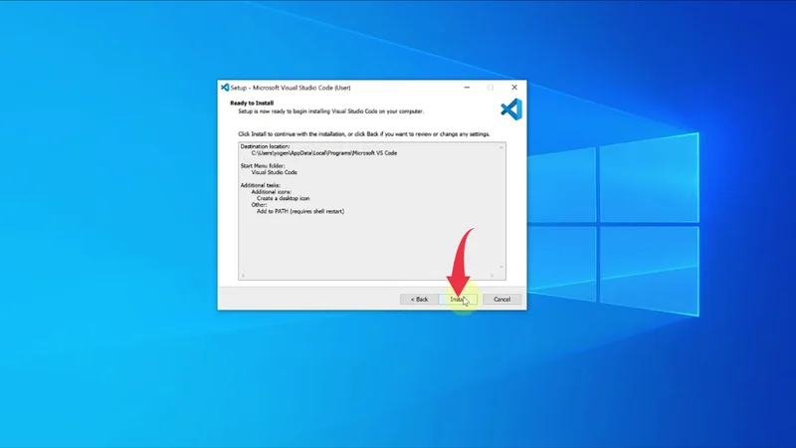Close the Setup dialog window
This screenshot has height=448, width=796.
pyautogui.click(x=514, y=88)
